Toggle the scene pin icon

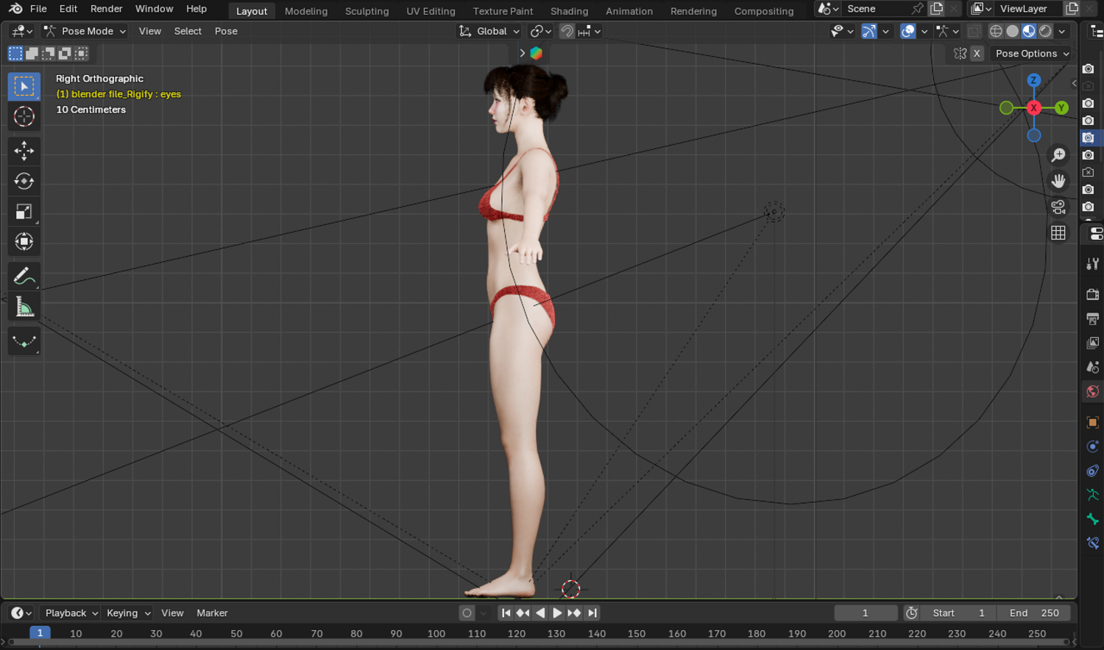click(x=917, y=9)
